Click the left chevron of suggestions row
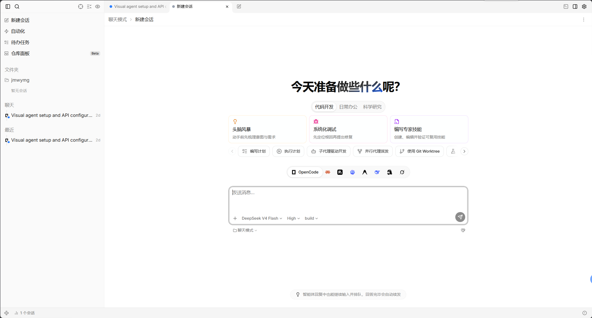This screenshot has height=318, width=592. 232,151
